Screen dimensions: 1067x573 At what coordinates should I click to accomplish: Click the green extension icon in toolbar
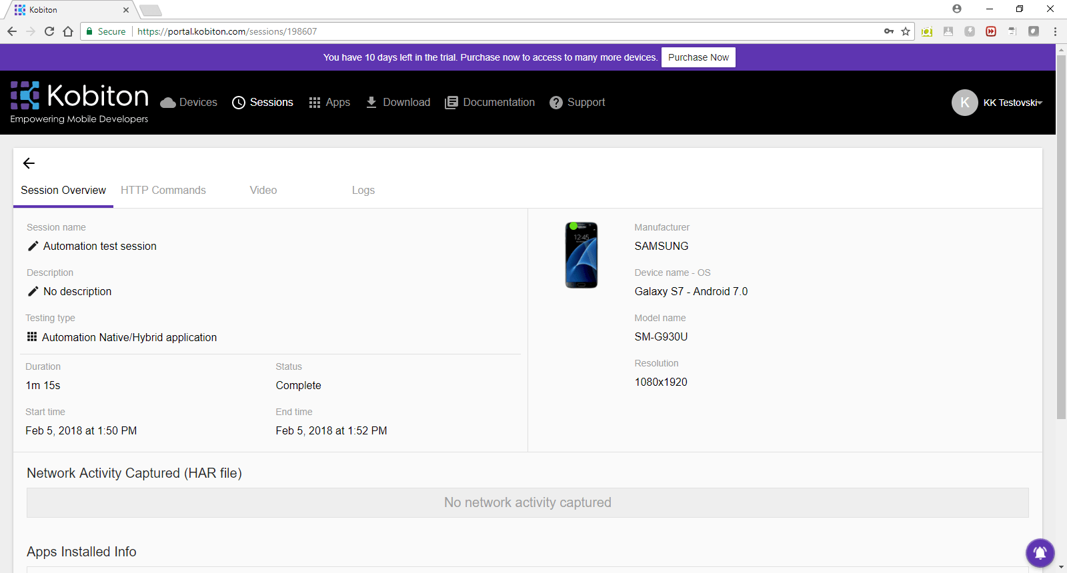927,31
